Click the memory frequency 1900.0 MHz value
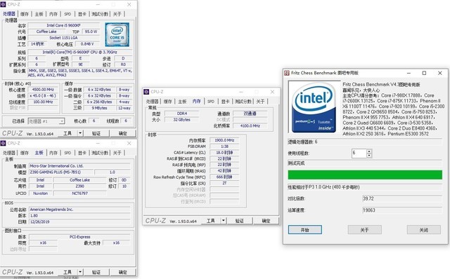The width and height of the screenshot is (450, 279). tap(224, 140)
